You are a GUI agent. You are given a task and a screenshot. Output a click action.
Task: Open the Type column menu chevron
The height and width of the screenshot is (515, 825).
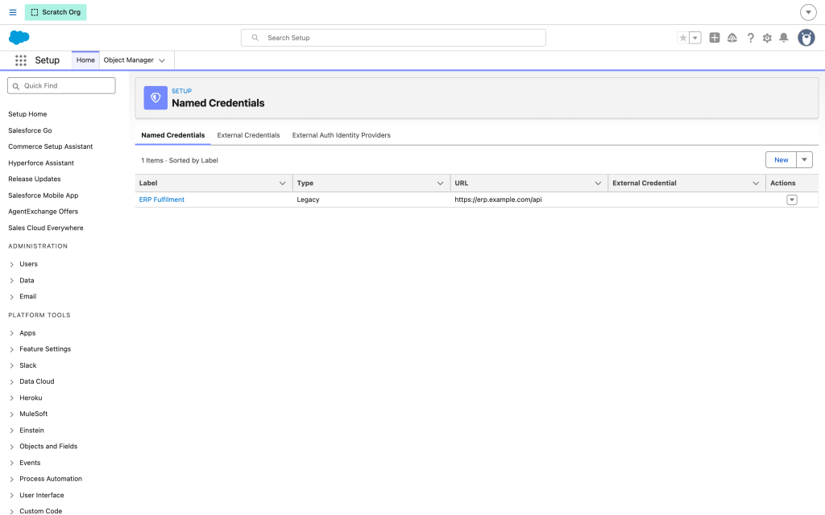point(441,183)
